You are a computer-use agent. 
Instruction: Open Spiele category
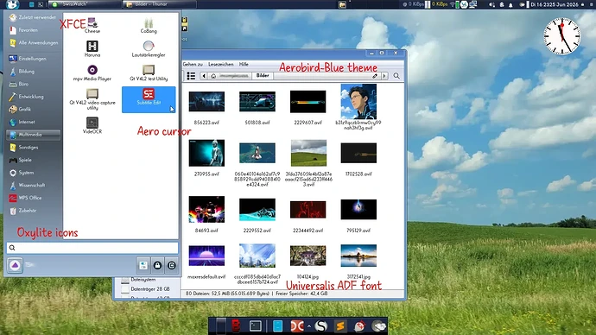pyautogui.click(x=33, y=160)
